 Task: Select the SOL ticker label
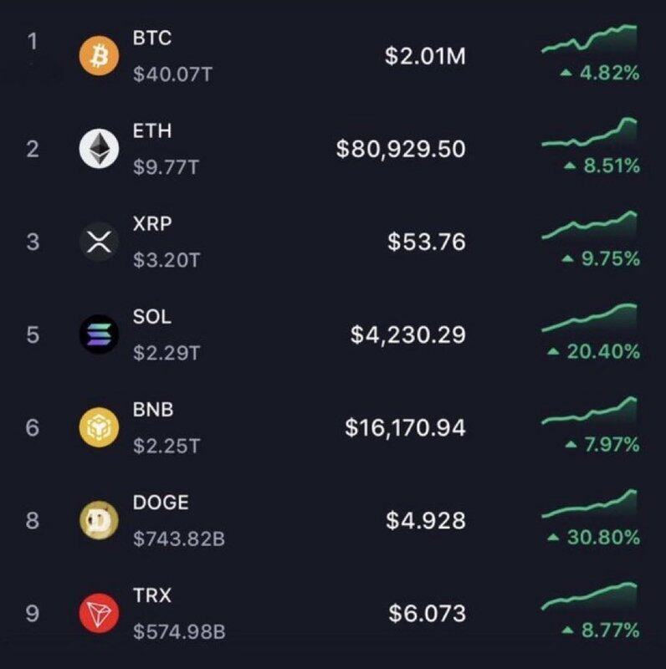pyautogui.click(x=152, y=317)
